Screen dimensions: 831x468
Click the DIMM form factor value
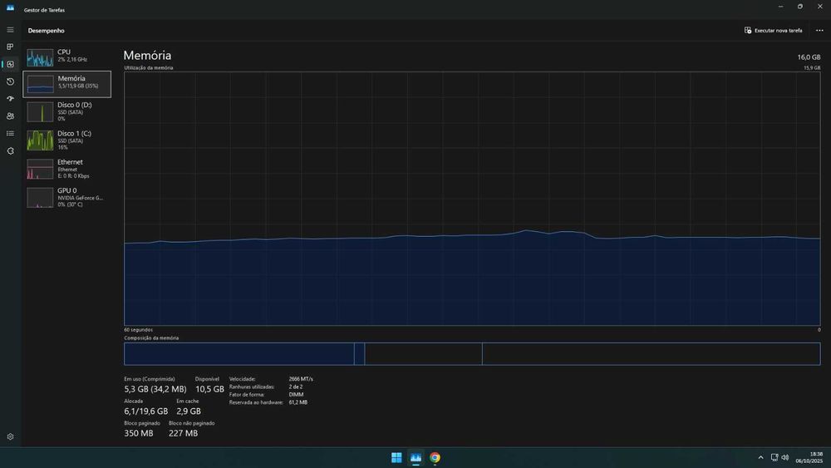(297, 395)
